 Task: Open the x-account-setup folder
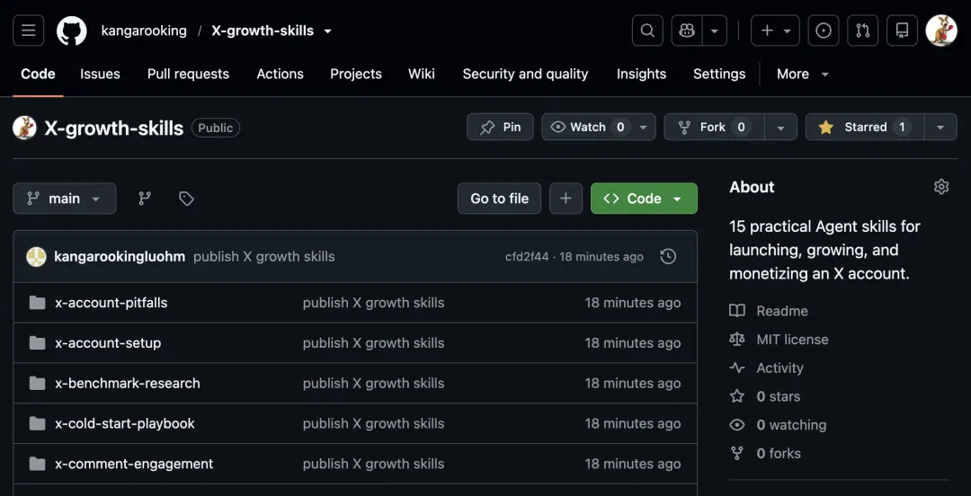pos(108,343)
